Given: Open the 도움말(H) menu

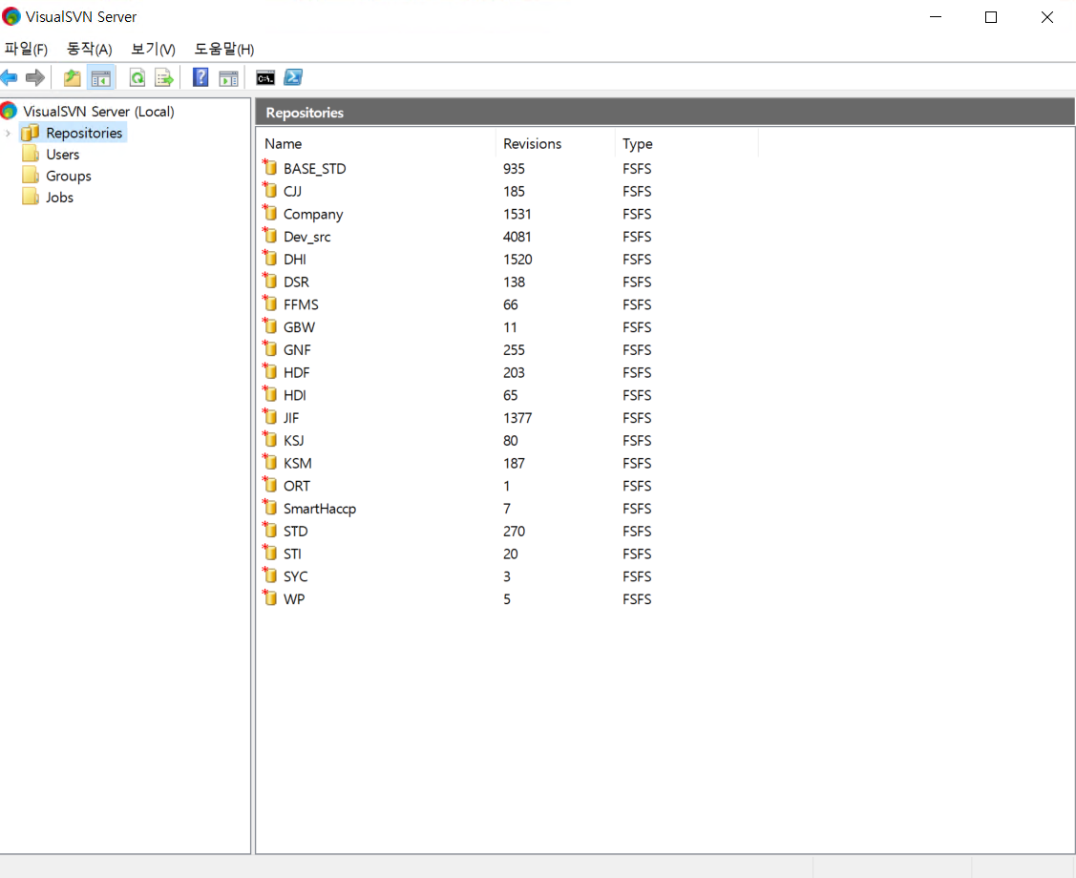Looking at the screenshot, I should tap(224, 50).
